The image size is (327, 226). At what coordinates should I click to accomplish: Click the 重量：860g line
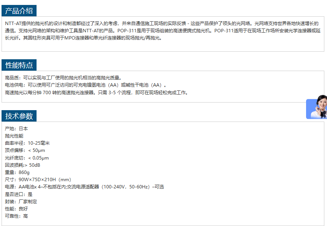click(17, 172)
